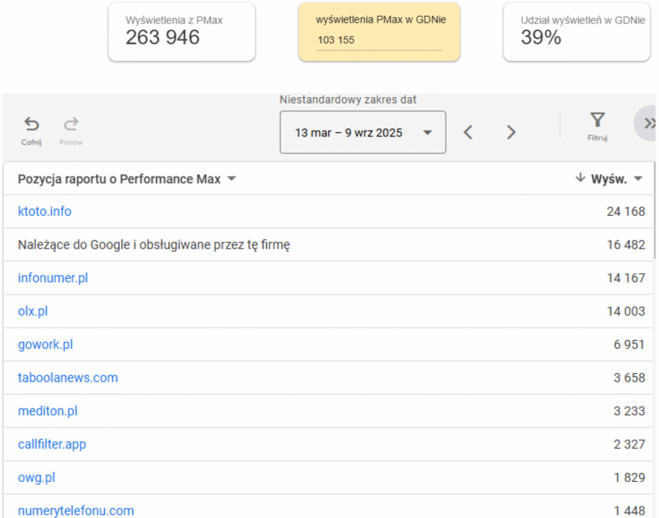This screenshot has height=518, width=659.
Task: Click the 103 155 input field
Action: coord(378,40)
